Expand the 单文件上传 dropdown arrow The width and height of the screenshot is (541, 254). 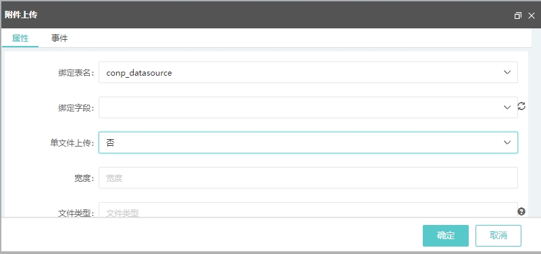pos(507,143)
